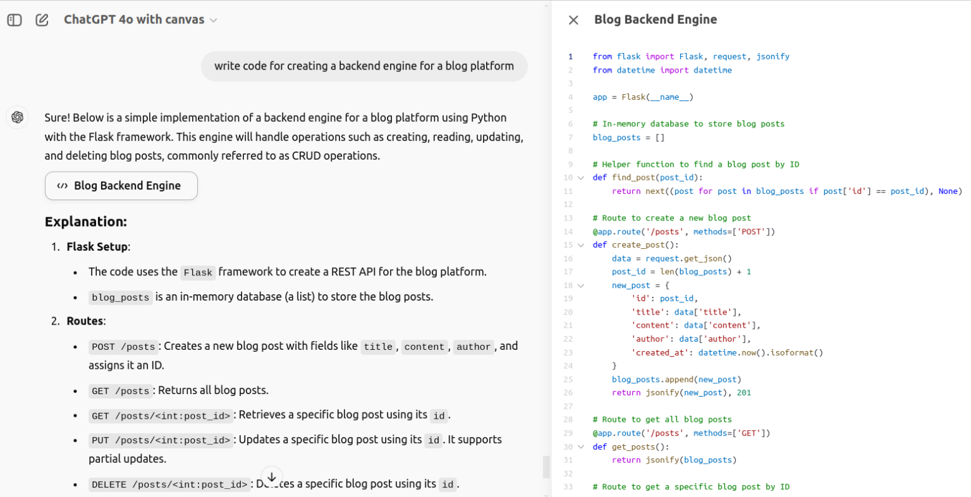Close the Blog Backend Engine canvas

coord(573,20)
